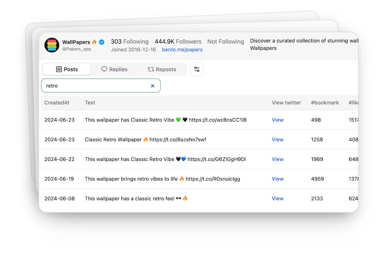Click the speech bubble icon beside Replies
The image size is (392, 261).
104,69
